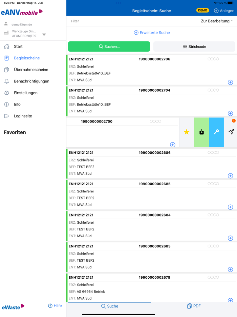Expand the company selector dropdown arrow
Screen dimensions: 237x317
[x=44, y=35]
